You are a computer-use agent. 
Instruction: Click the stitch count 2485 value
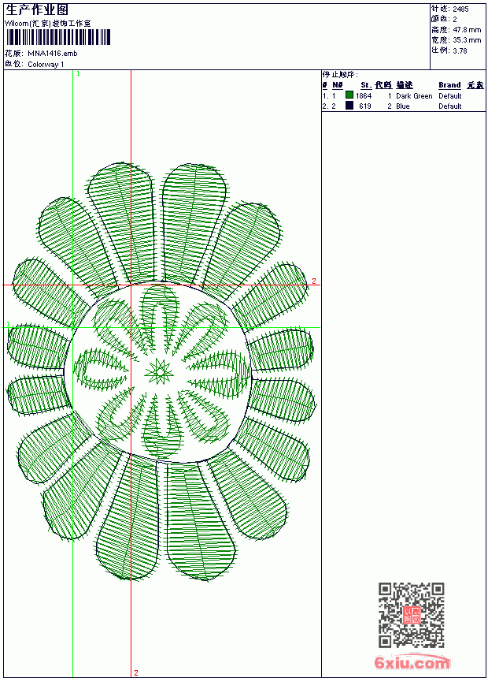pyautogui.click(x=460, y=9)
